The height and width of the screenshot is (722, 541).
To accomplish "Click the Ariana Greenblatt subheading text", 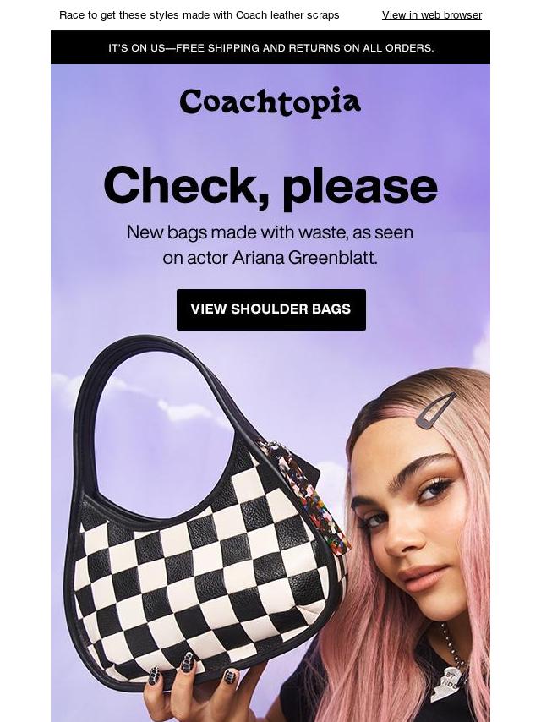I will click(x=270, y=244).
